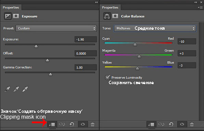The width and height of the screenshot is (204, 131).
Task: Pick the black point eyedropper
Action: [x=7, y=89]
